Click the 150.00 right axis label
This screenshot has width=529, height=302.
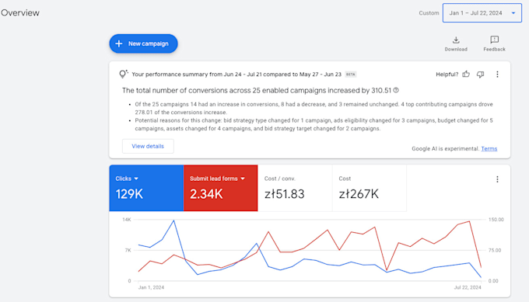point(496,220)
